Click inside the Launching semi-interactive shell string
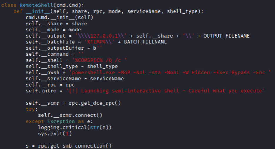Image resolution: width=275 pixels, height=149 pixels. click(x=165, y=91)
